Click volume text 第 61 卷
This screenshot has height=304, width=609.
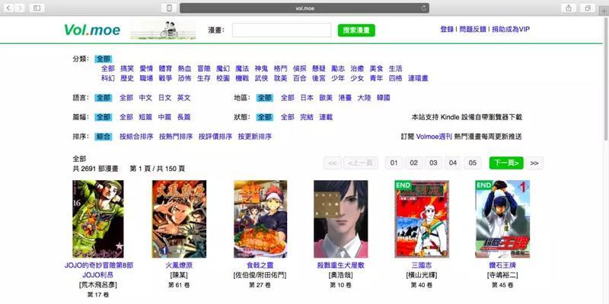179,285
